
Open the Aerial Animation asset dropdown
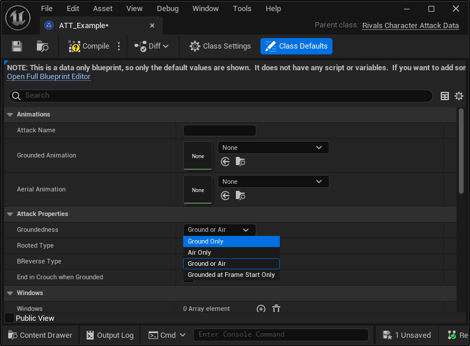click(x=273, y=181)
